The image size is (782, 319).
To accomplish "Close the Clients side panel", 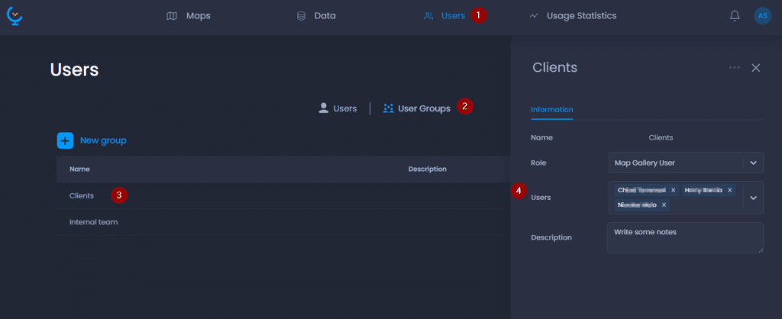I will (x=756, y=68).
